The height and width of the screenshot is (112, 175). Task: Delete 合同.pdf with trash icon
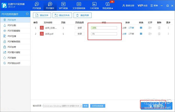[159, 34]
